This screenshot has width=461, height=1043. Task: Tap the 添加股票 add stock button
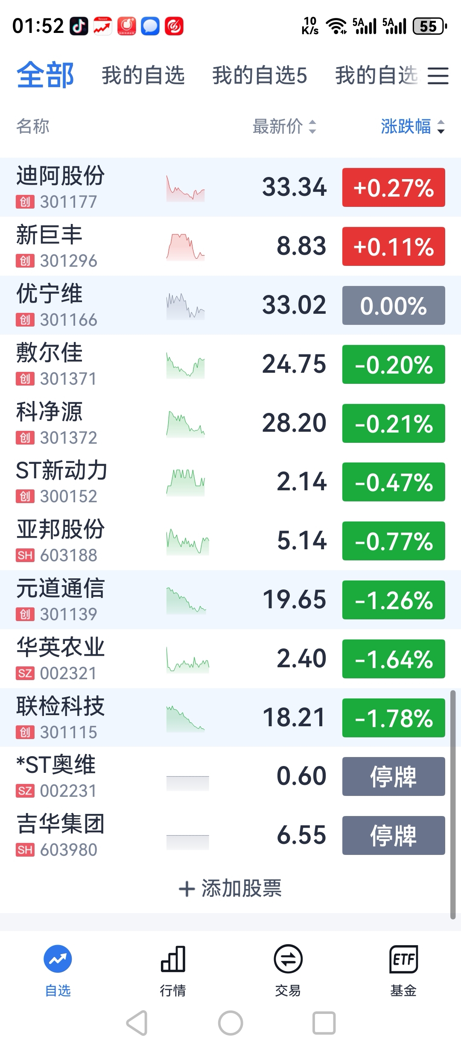(230, 888)
